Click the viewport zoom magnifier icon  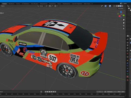click(x=124, y=20)
